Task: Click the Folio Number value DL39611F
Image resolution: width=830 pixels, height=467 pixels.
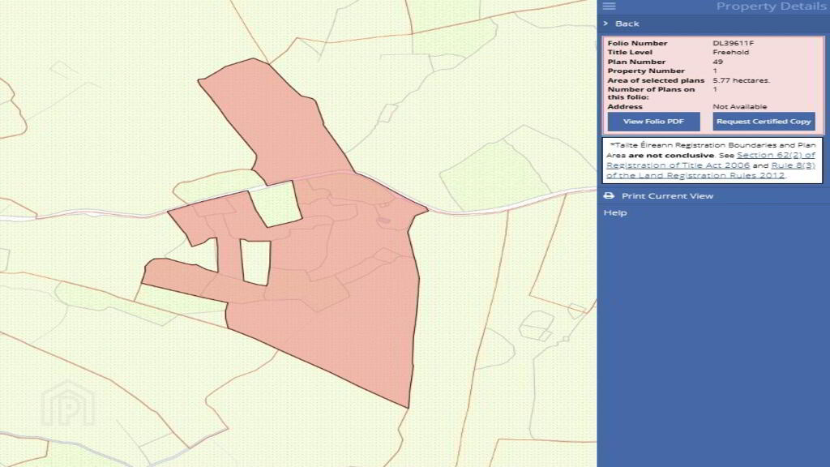Action: 733,43
